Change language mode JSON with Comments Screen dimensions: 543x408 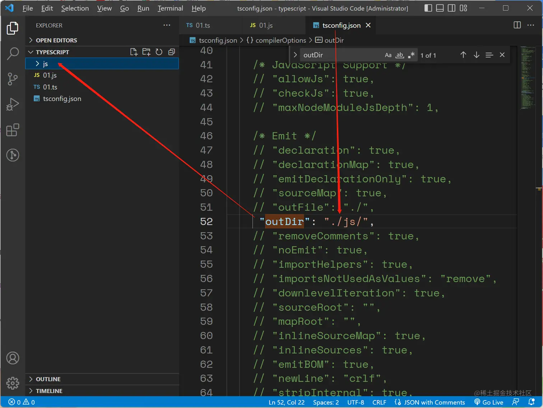click(430, 402)
